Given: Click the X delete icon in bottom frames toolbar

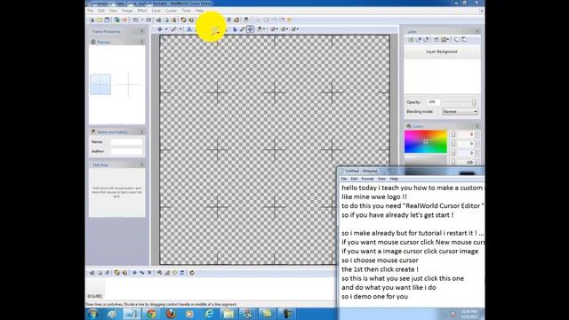Looking at the screenshot, I should pyautogui.click(x=149, y=273).
